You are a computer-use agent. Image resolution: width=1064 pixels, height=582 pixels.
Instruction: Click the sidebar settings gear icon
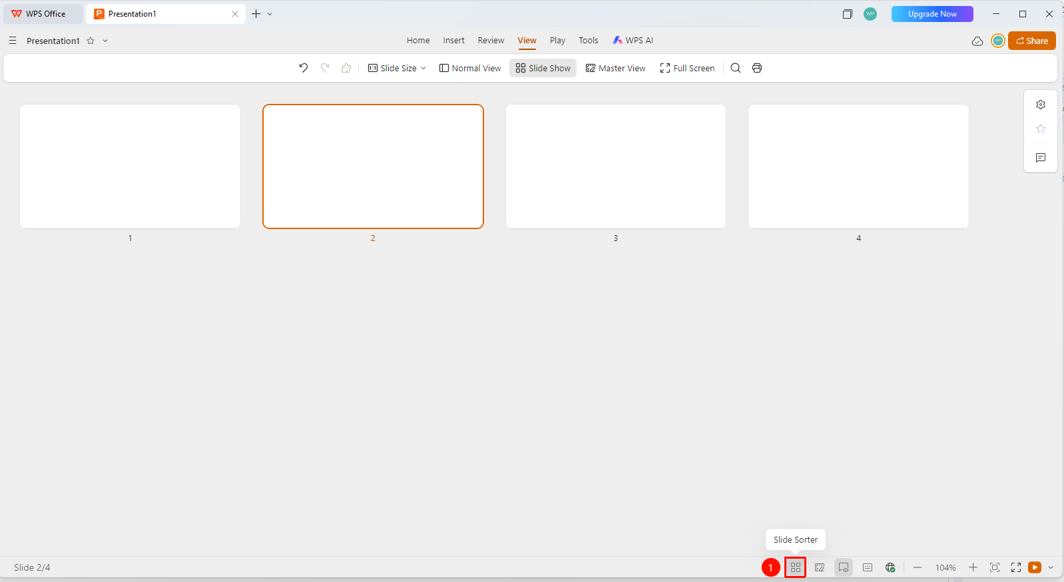coord(1041,105)
